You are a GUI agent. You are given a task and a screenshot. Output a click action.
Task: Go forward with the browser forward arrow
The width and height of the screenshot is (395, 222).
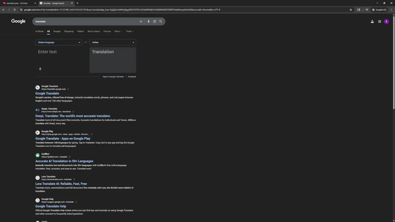[x=9, y=10]
